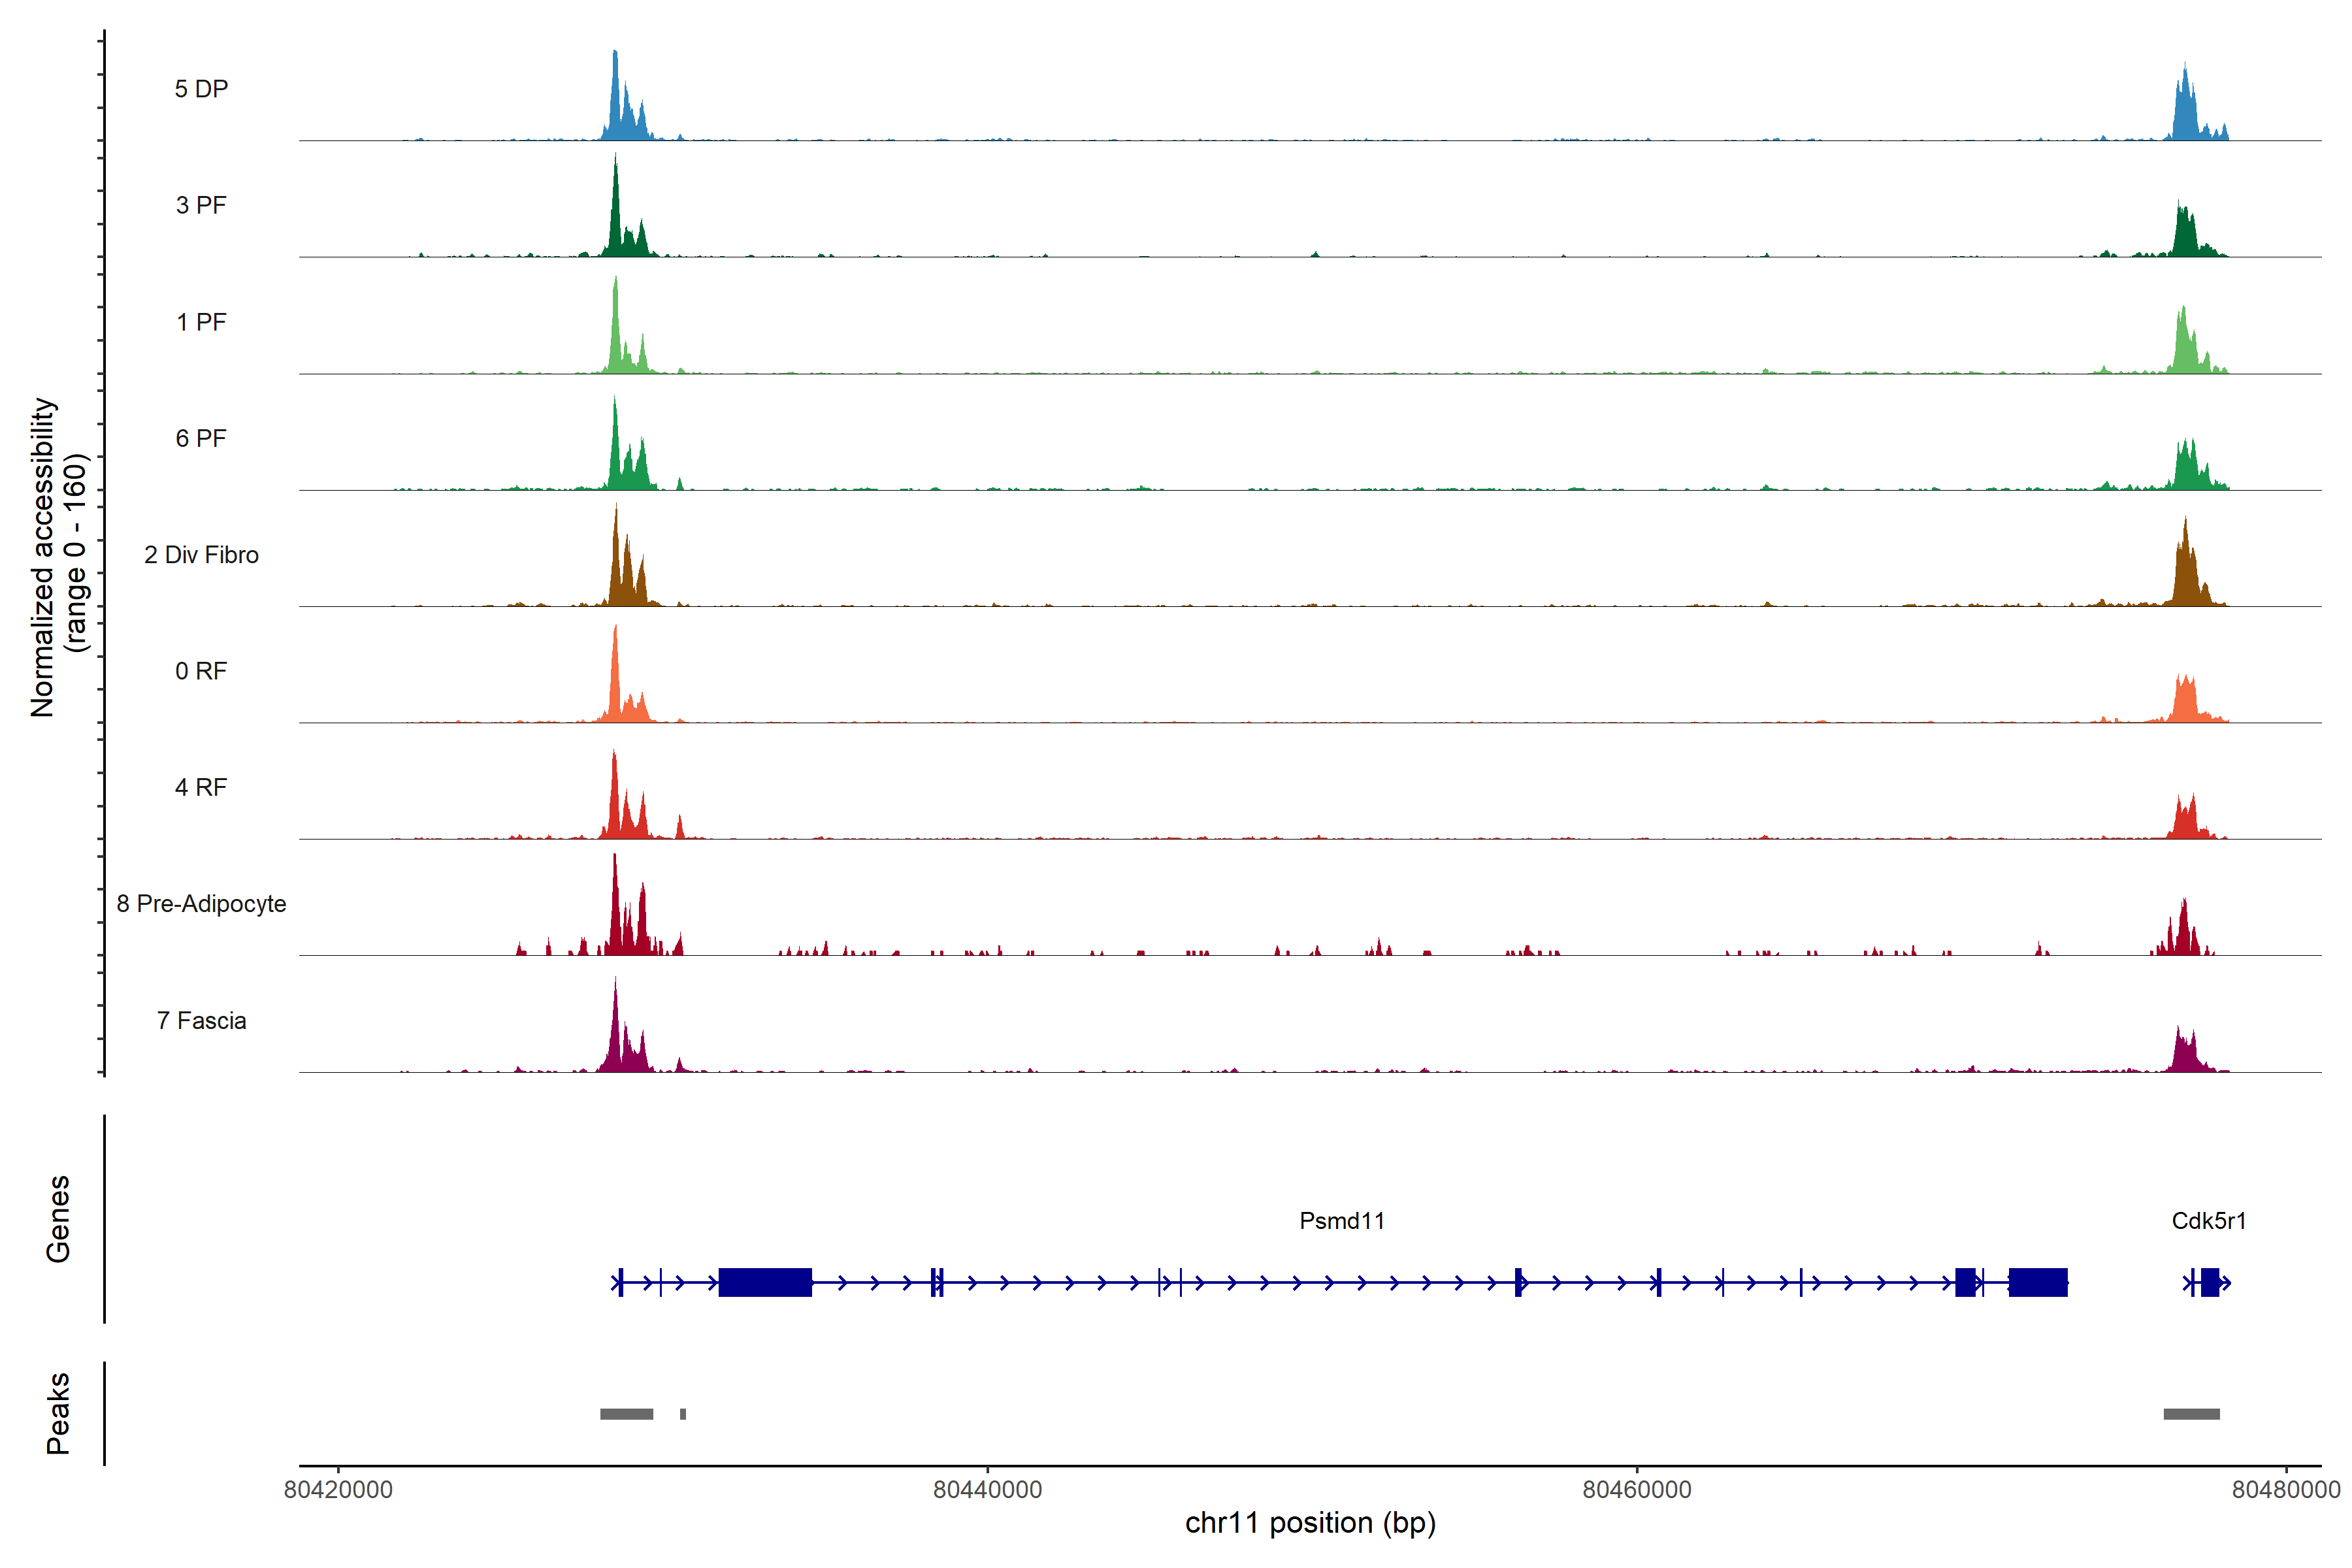
Task: Select the 2 Div Fibro label
Action: [201, 555]
